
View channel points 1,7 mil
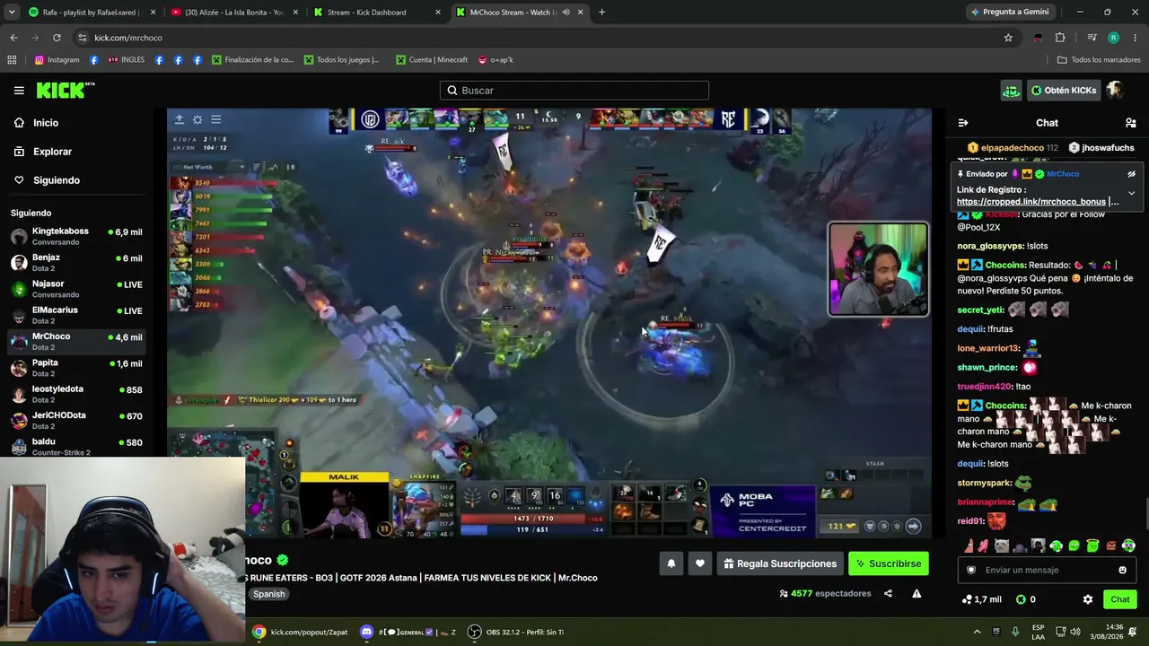point(981,599)
